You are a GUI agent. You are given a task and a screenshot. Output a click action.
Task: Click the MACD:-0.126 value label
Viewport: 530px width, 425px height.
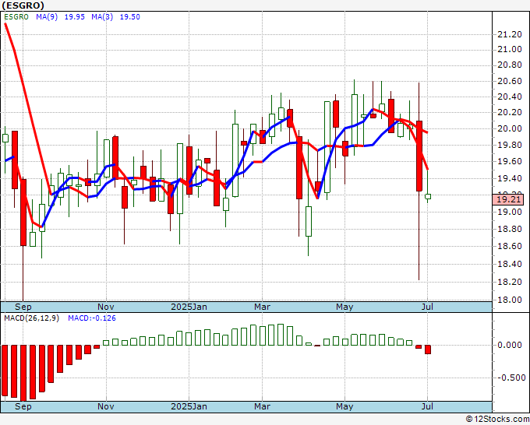click(x=92, y=318)
